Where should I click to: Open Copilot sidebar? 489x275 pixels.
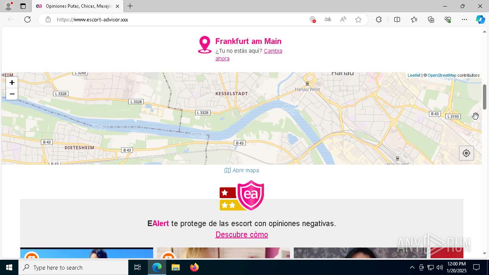[x=480, y=19]
